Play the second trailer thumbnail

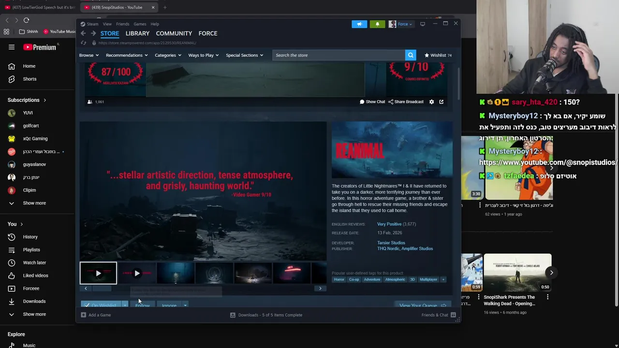pyautogui.click(x=137, y=273)
